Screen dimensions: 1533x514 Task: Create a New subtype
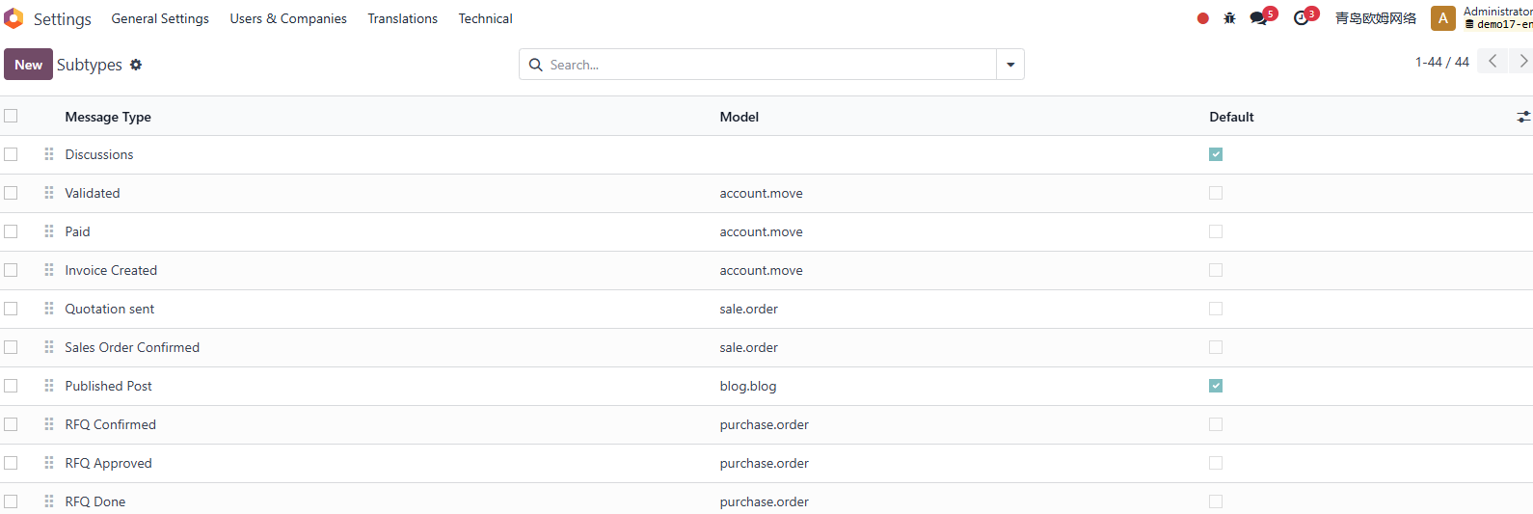tap(28, 65)
